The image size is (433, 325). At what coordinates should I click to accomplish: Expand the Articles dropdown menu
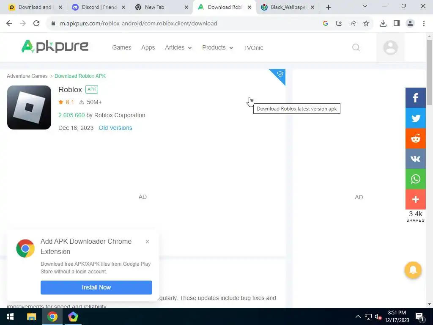coord(178,47)
